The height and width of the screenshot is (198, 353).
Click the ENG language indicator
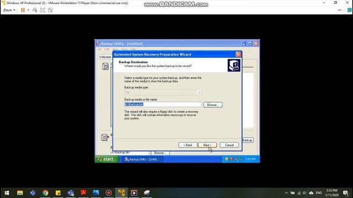[x=319, y=193]
